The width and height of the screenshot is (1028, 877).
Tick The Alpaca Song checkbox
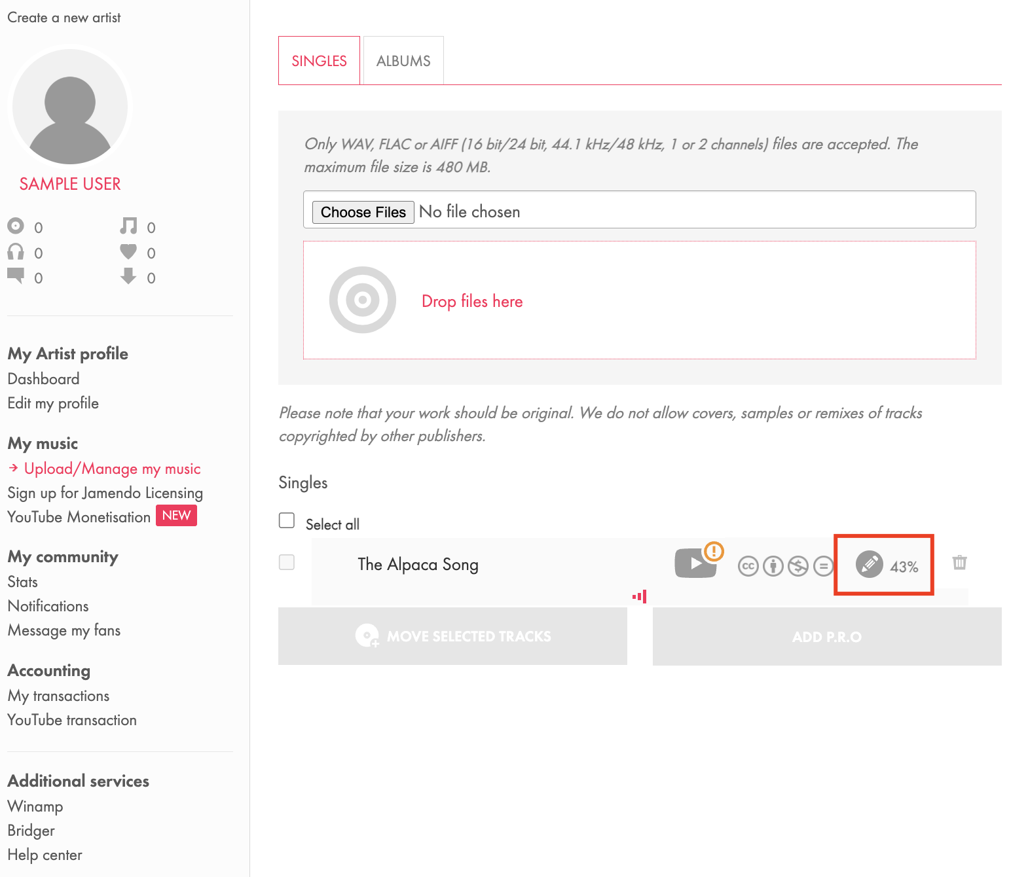287,562
